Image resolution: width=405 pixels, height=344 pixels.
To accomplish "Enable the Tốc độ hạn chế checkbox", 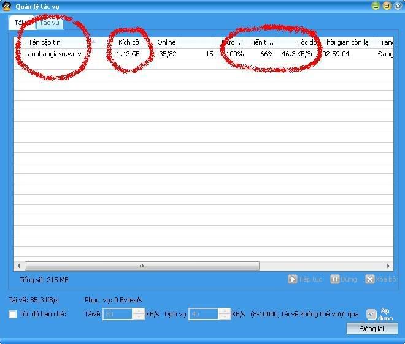I will click(x=13, y=315).
